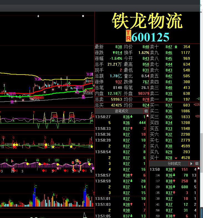Screen dimensions: 203x218
Task: Click the 每笔 value 26.1
Action: tap(145, 88)
